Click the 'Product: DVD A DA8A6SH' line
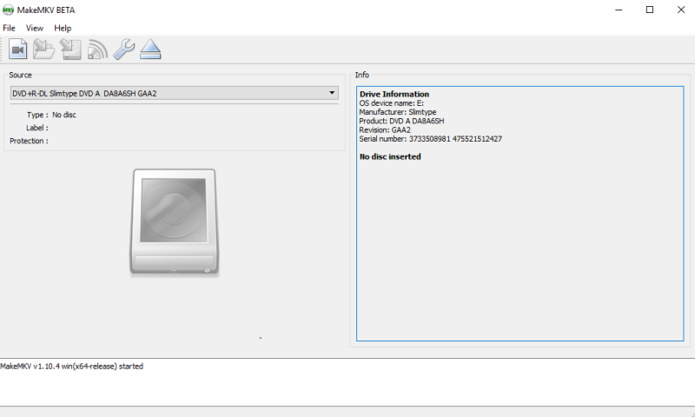The height and width of the screenshot is (417, 695). [x=401, y=121]
